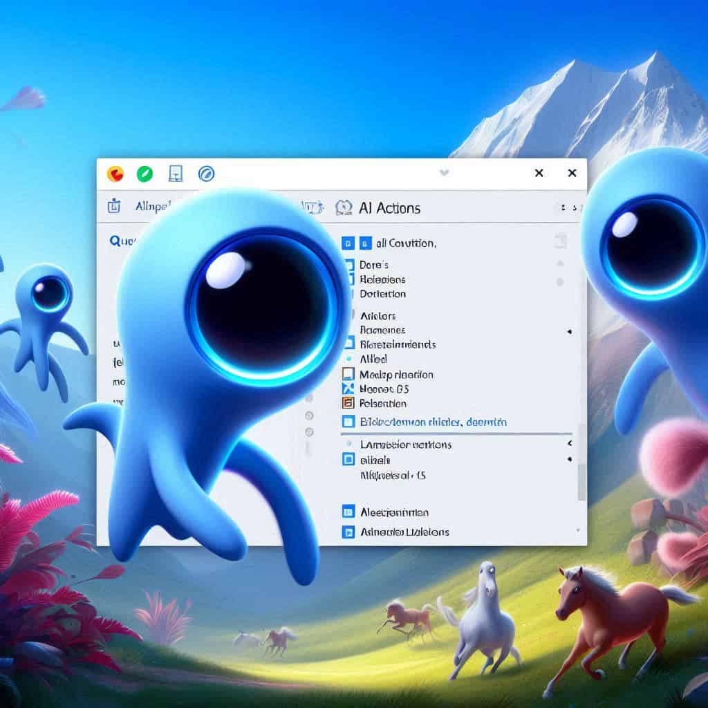Select the 'Mlkjveisal - 15' list entry

(x=393, y=476)
